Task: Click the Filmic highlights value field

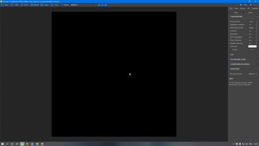Action: pyautogui.click(x=252, y=37)
